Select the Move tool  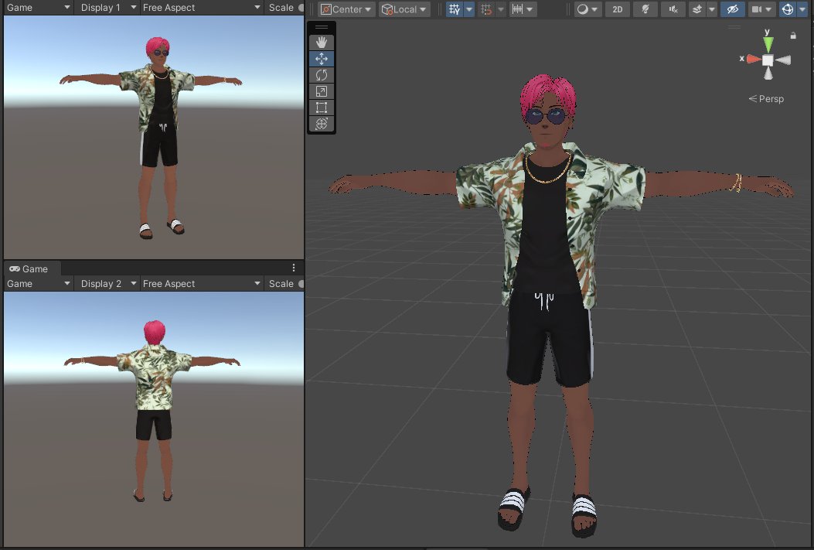pyautogui.click(x=322, y=59)
